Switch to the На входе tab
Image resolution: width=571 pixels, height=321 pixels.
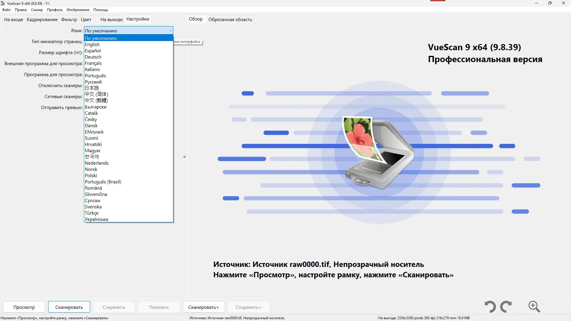coord(13,19)
